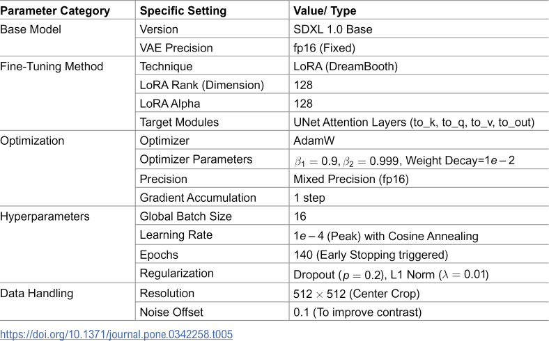
Task: Select the Value/ Type column header
Action: pyautogui.click(x=419, y=10)
